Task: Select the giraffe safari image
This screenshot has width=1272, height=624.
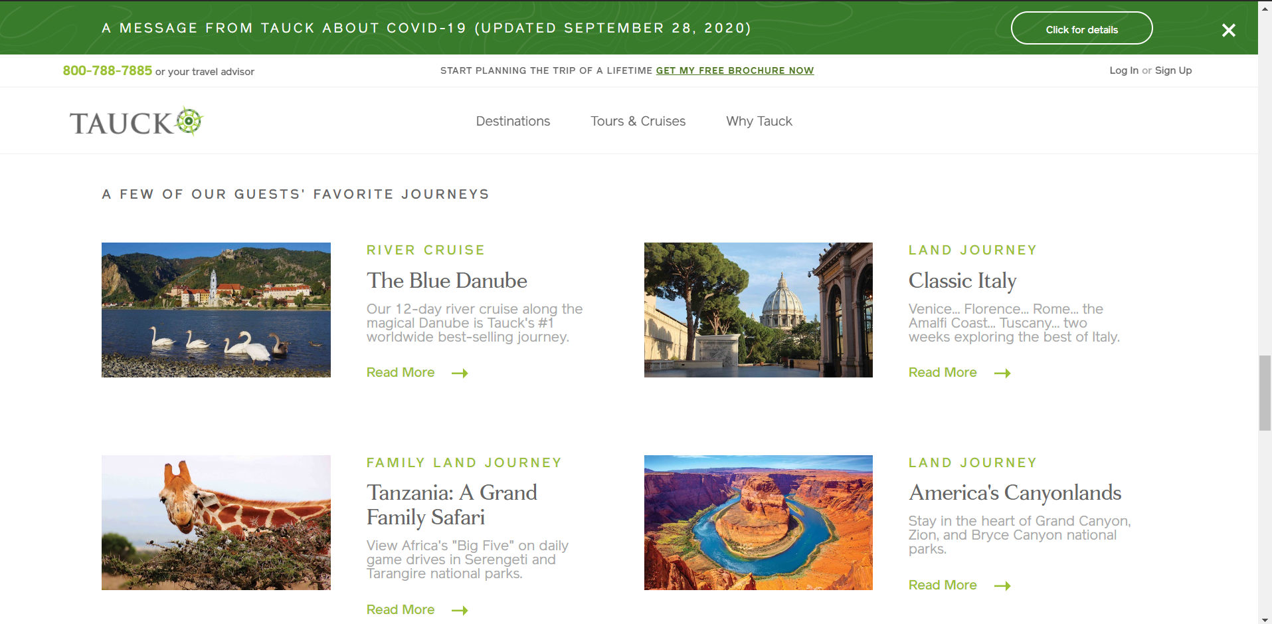Action: point(216,522)
